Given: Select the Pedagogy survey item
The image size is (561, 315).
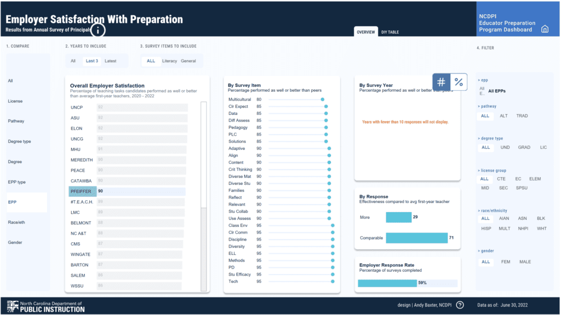Looking at the screenshot, I should click(x=238, y=127).
